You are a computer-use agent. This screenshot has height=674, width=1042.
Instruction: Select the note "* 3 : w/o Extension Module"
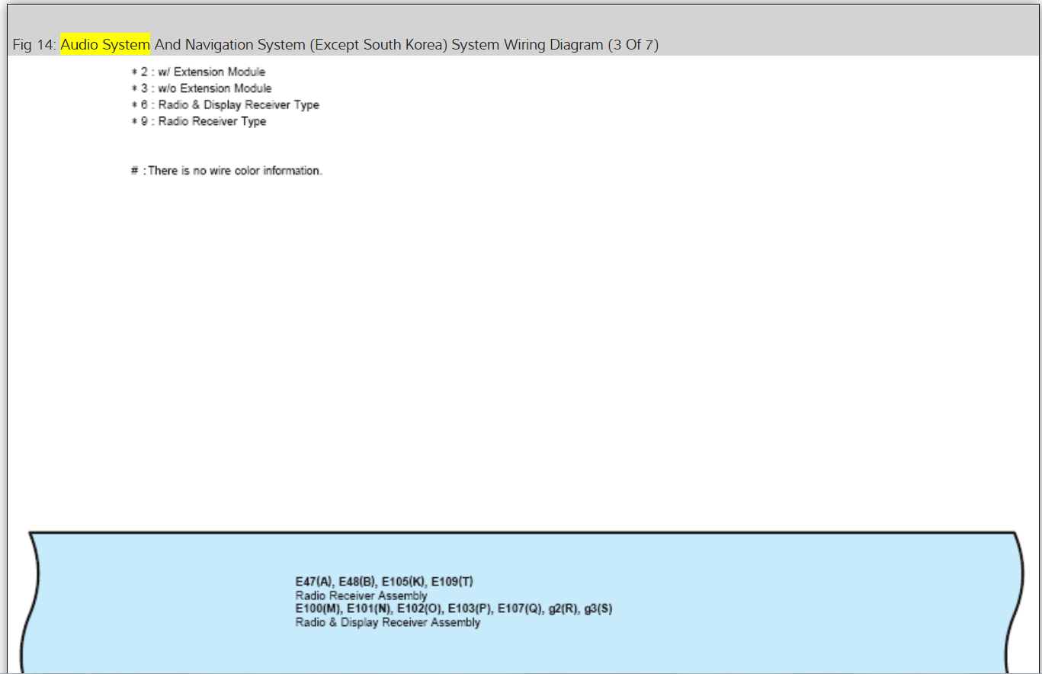(x=201, y=88)
